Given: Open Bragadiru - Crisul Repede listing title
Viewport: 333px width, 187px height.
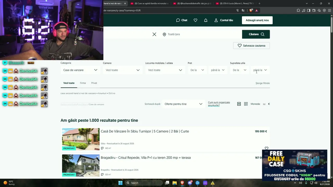Looking at the screenshot, I should click(146, 158).
